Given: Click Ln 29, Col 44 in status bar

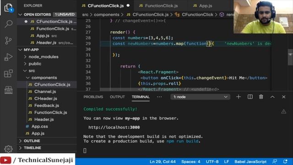Looking at the screenshot, I should tap(163, 162).
